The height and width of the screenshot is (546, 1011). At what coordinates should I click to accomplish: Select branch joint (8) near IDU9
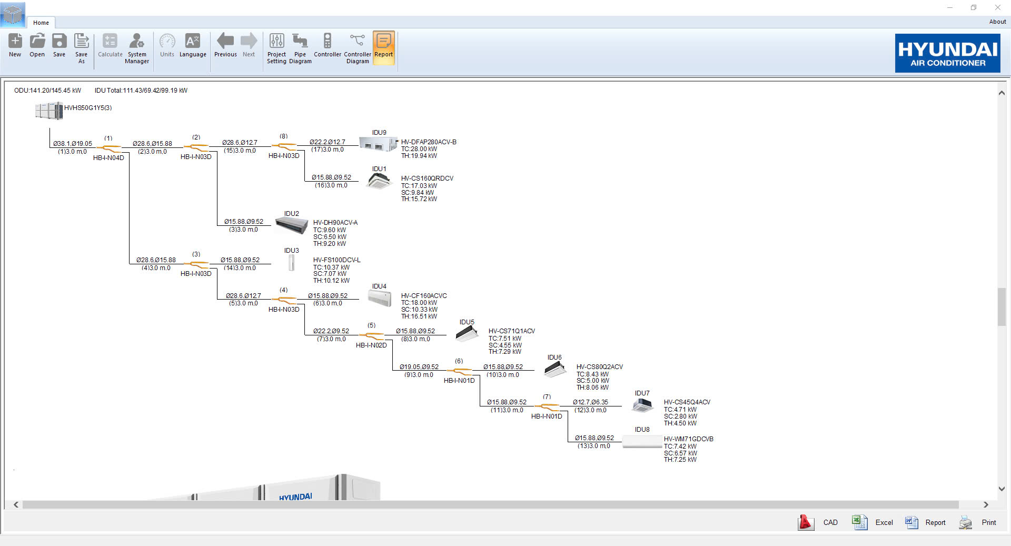tap(284, 146)
